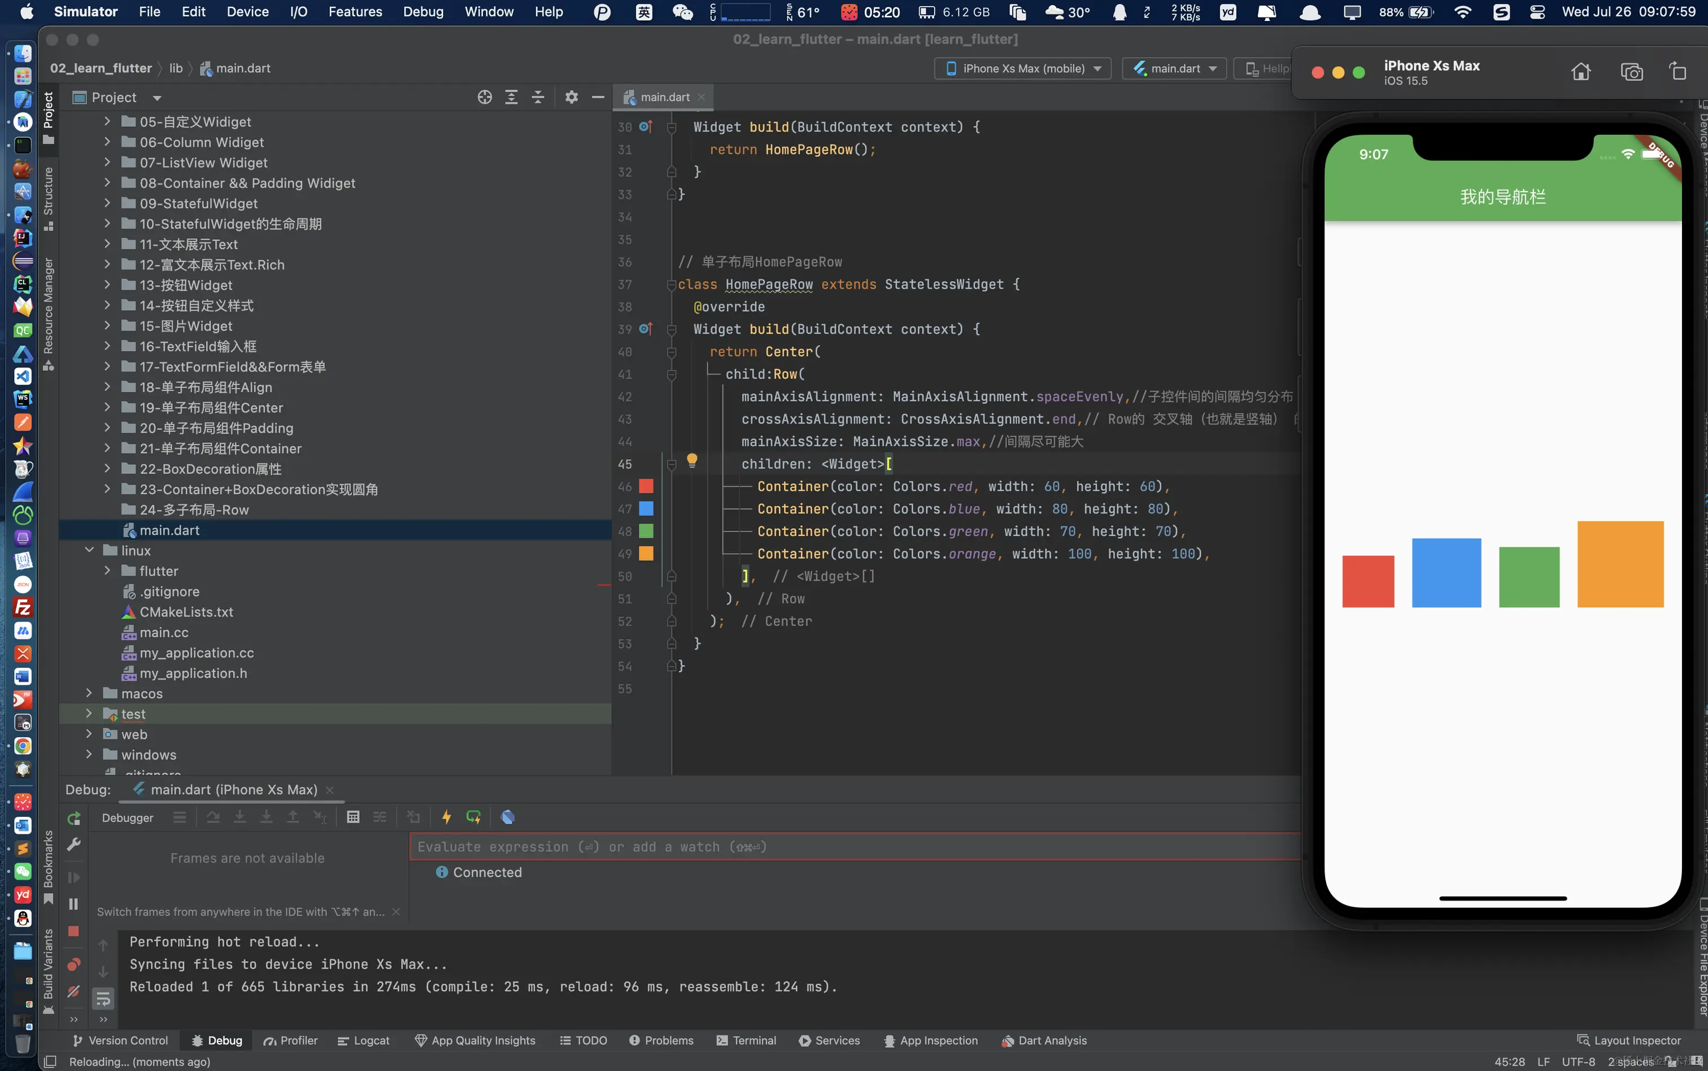
Task: Expand the flutter folder under linux
Action: point(107,571)
